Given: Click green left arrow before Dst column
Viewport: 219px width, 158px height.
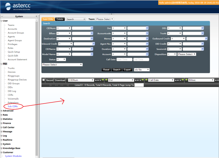Looking at the screenshot, I should [106, 80].
